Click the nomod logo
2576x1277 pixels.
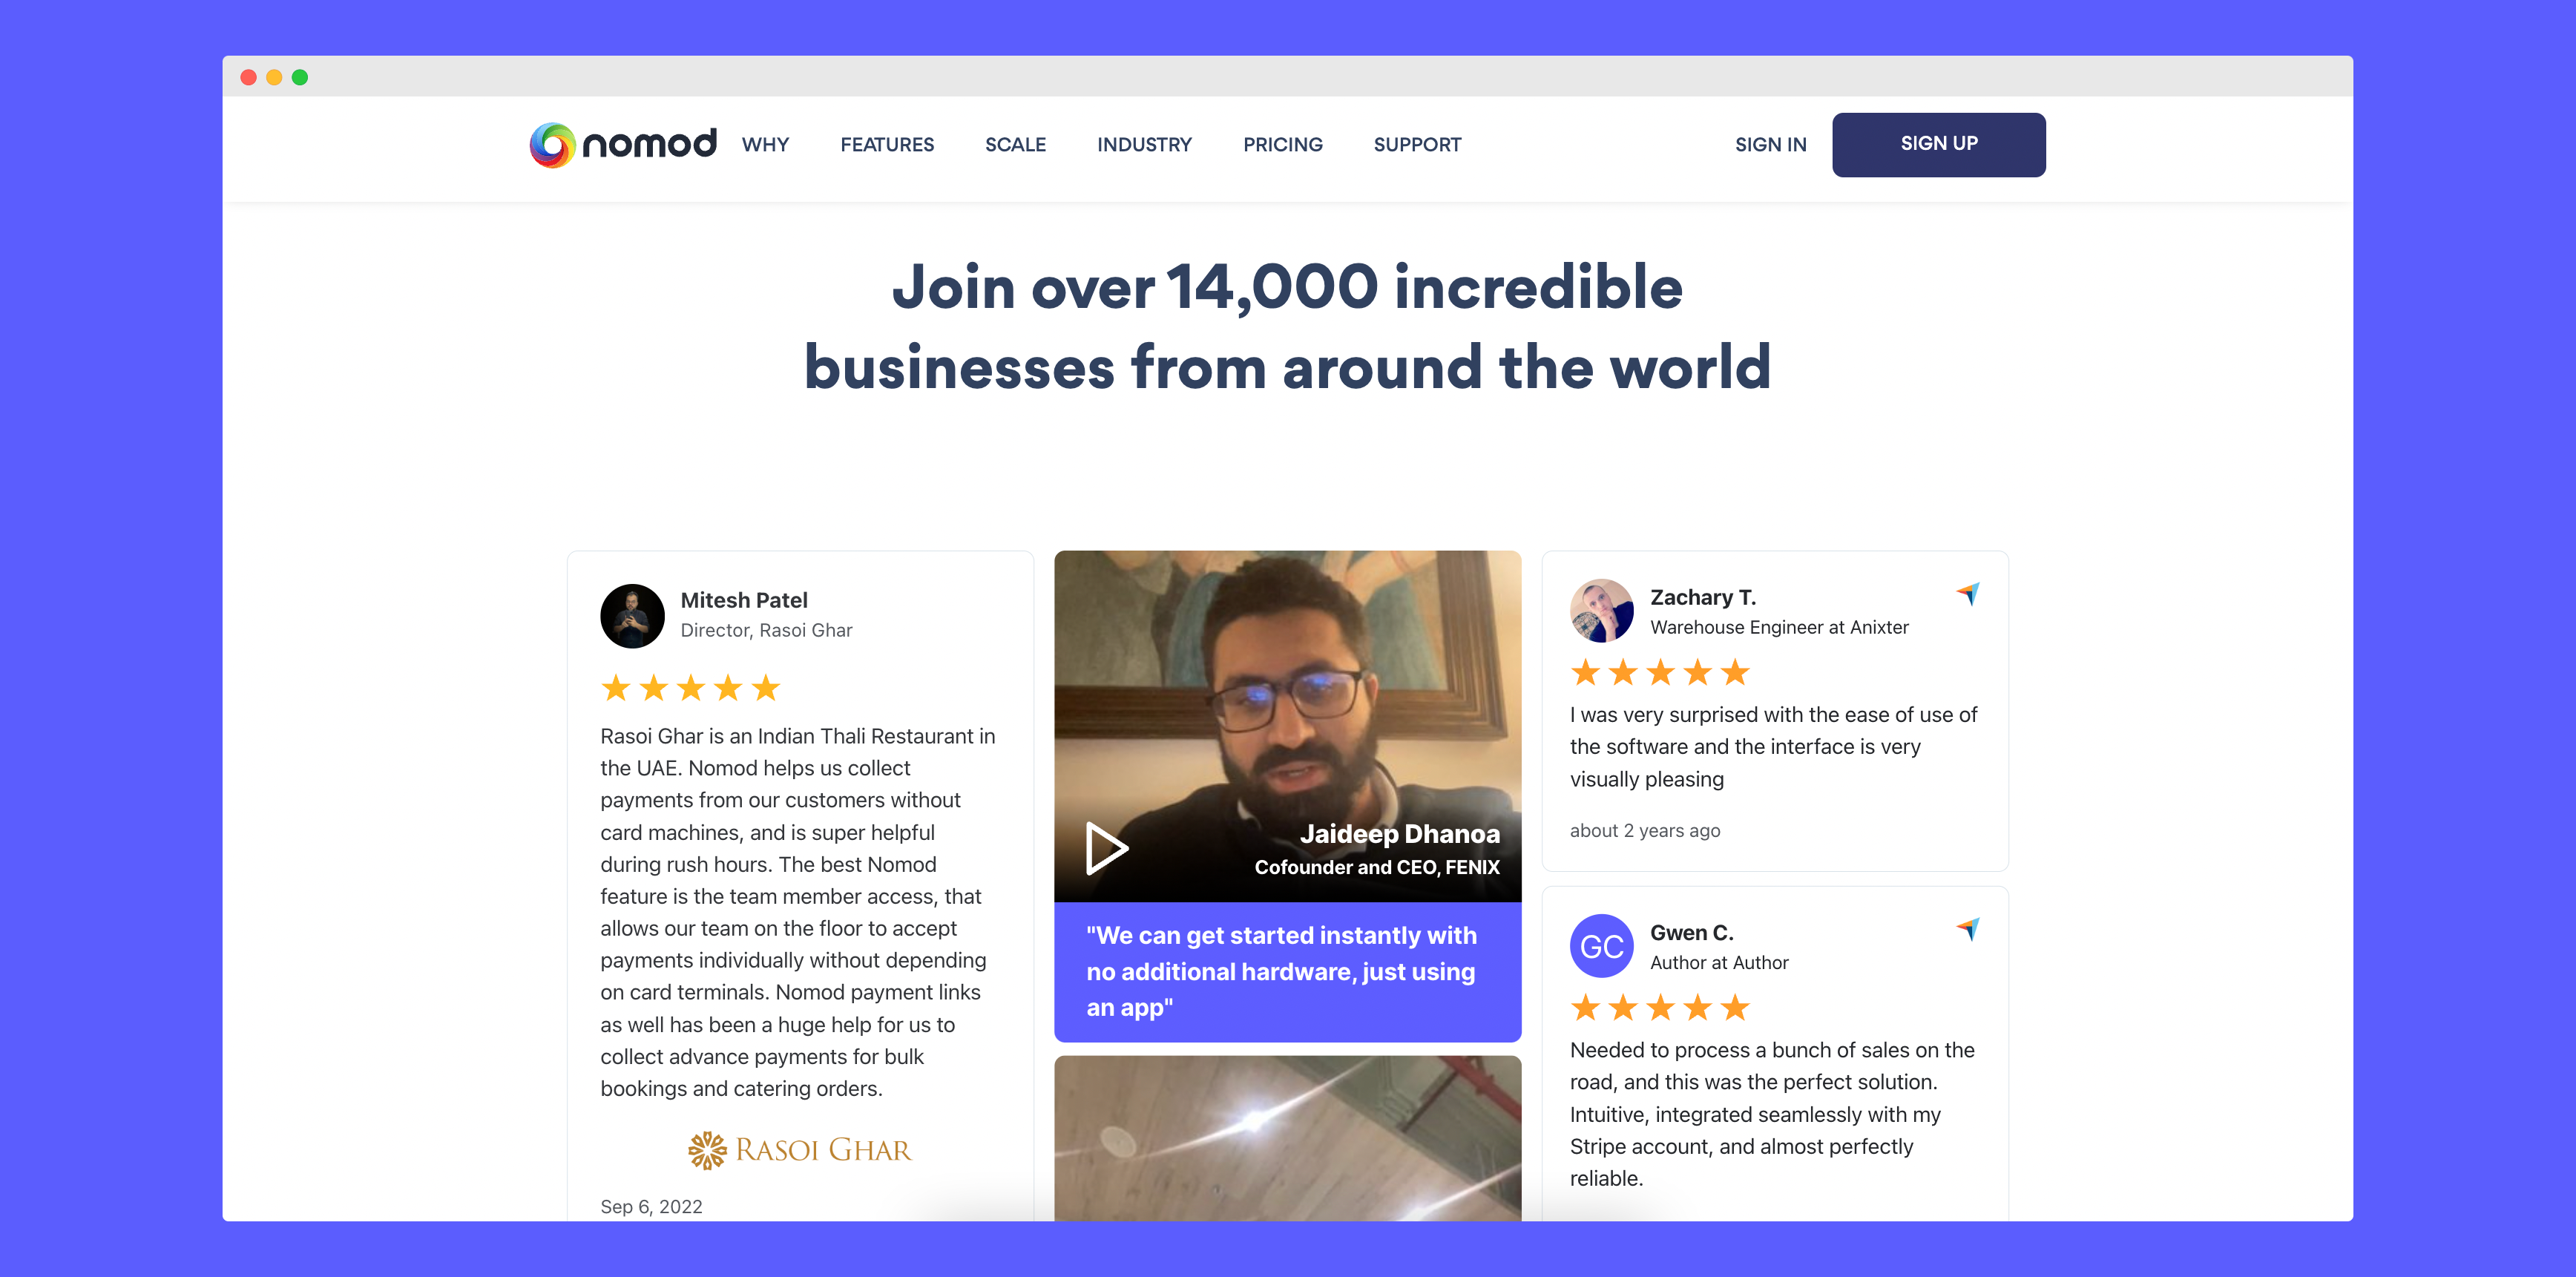tap(622, 145)
